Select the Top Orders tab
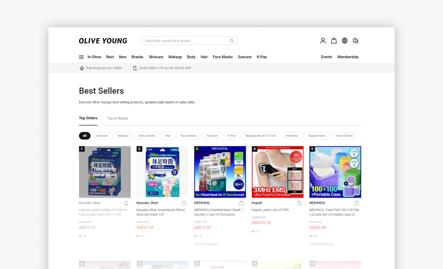This screenshot has width=443, height=269. tap(88, 118)
